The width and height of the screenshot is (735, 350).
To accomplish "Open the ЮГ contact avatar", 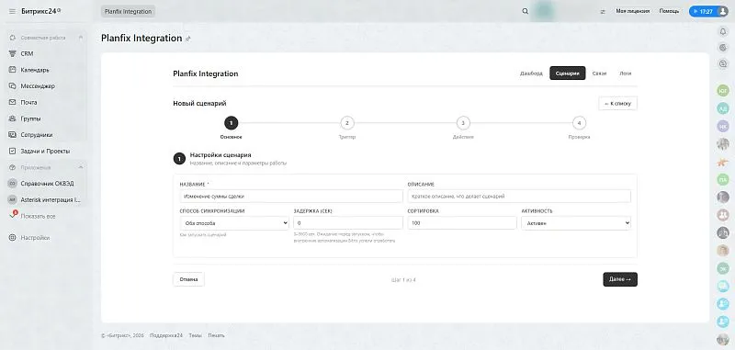I will tap(723, 90).
